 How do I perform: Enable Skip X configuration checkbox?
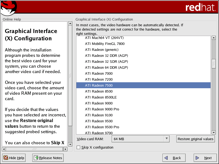point(79,147)
